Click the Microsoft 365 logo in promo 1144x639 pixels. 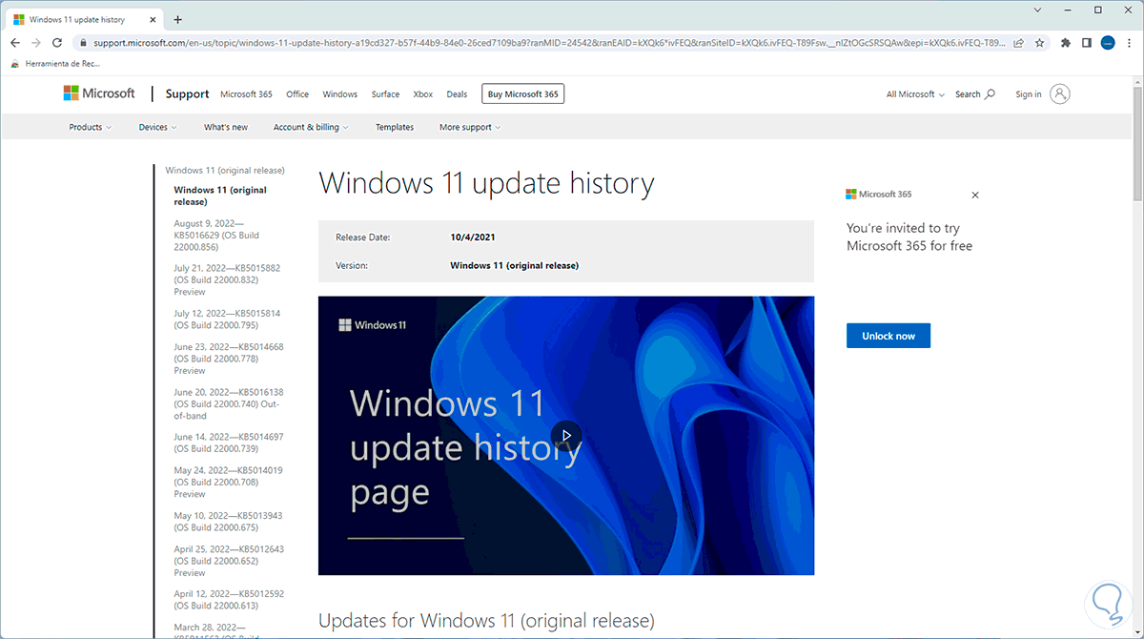pyautogui.click(x=879, y=195)
